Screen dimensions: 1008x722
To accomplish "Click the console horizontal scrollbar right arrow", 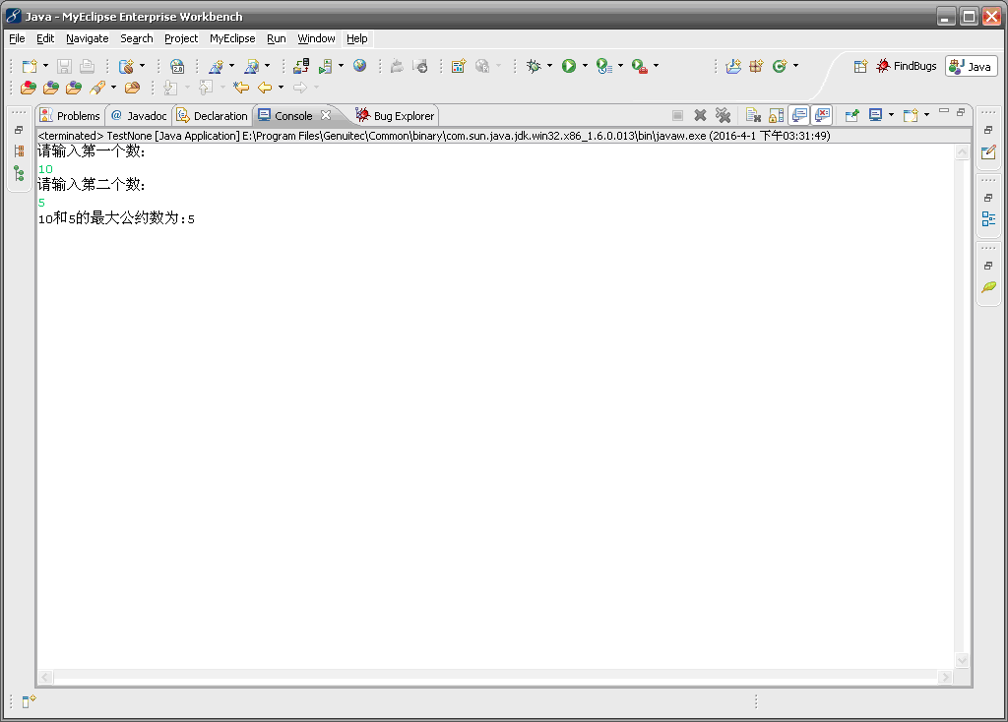I will pos(945,677).
